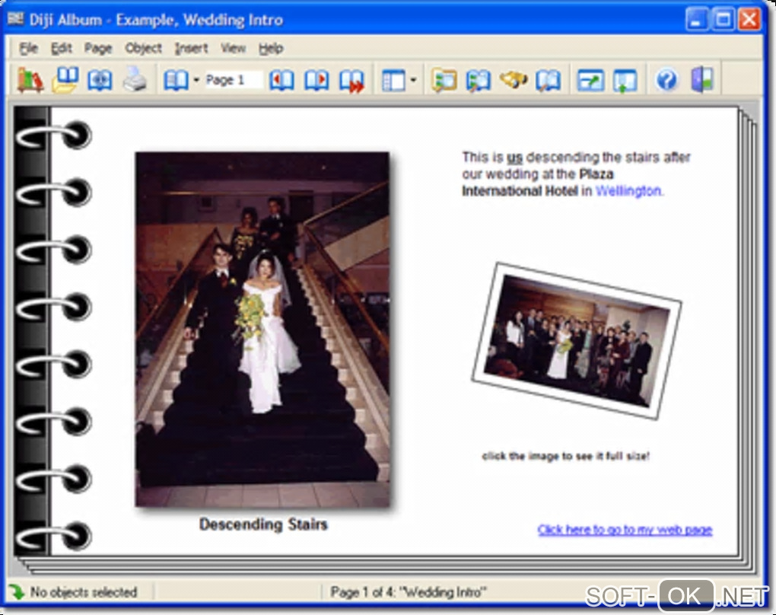This screenshot has width=776, height=615.
Task: Open the Object menu
Action: point(143,48)
